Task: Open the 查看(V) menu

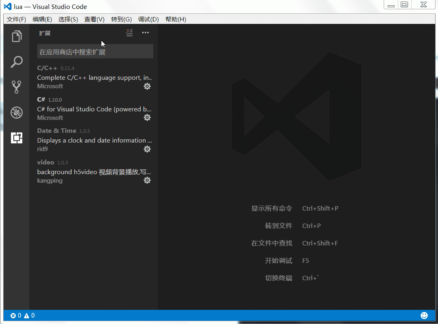Action: click(x=94, y=19)
